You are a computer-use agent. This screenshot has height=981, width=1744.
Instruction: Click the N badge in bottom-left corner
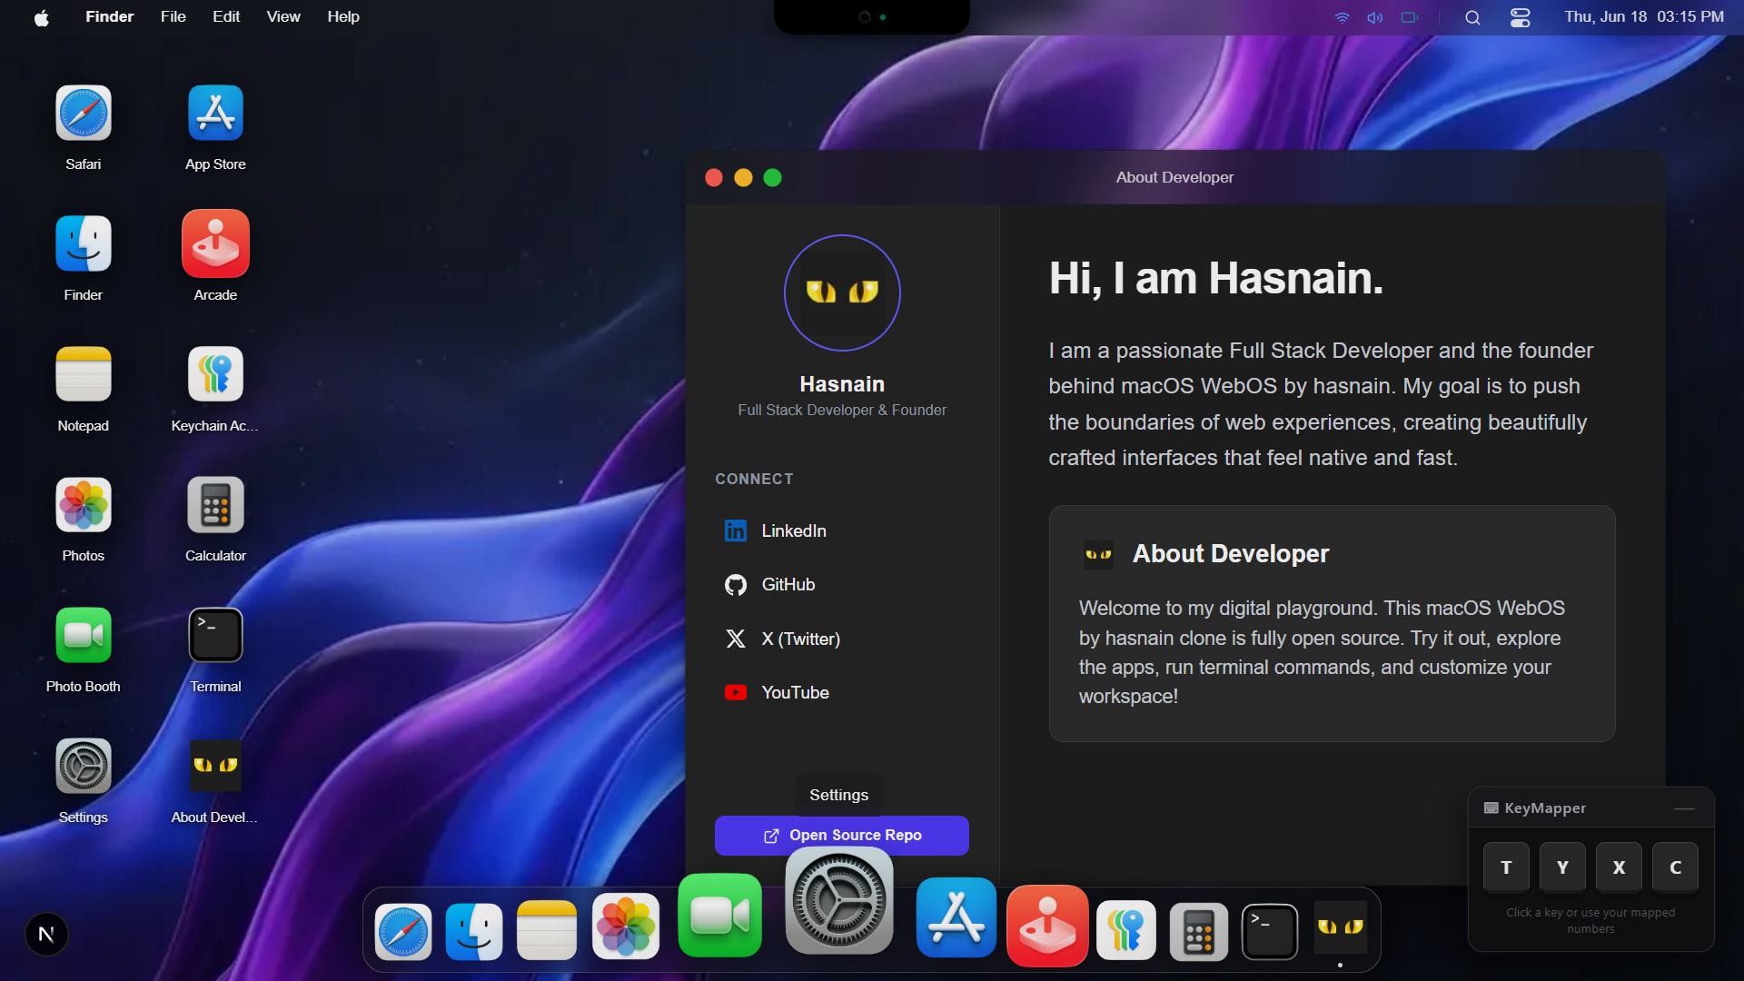point(46,934)
